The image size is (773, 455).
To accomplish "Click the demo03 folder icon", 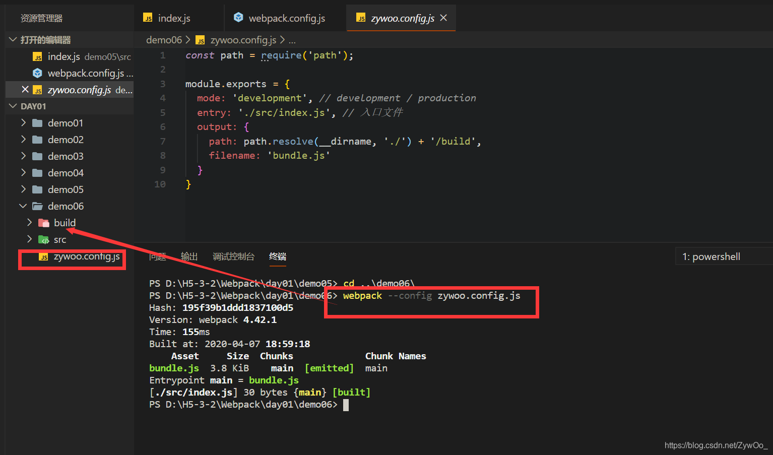I will tap(37, 156).
